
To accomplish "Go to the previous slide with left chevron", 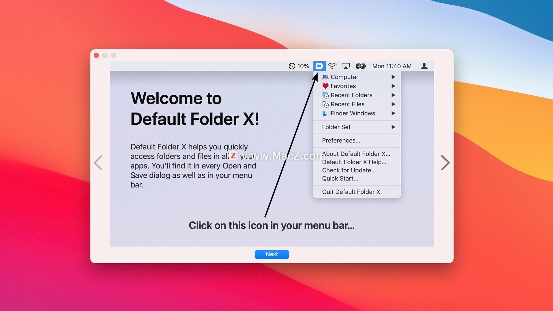I will point(98,163).
